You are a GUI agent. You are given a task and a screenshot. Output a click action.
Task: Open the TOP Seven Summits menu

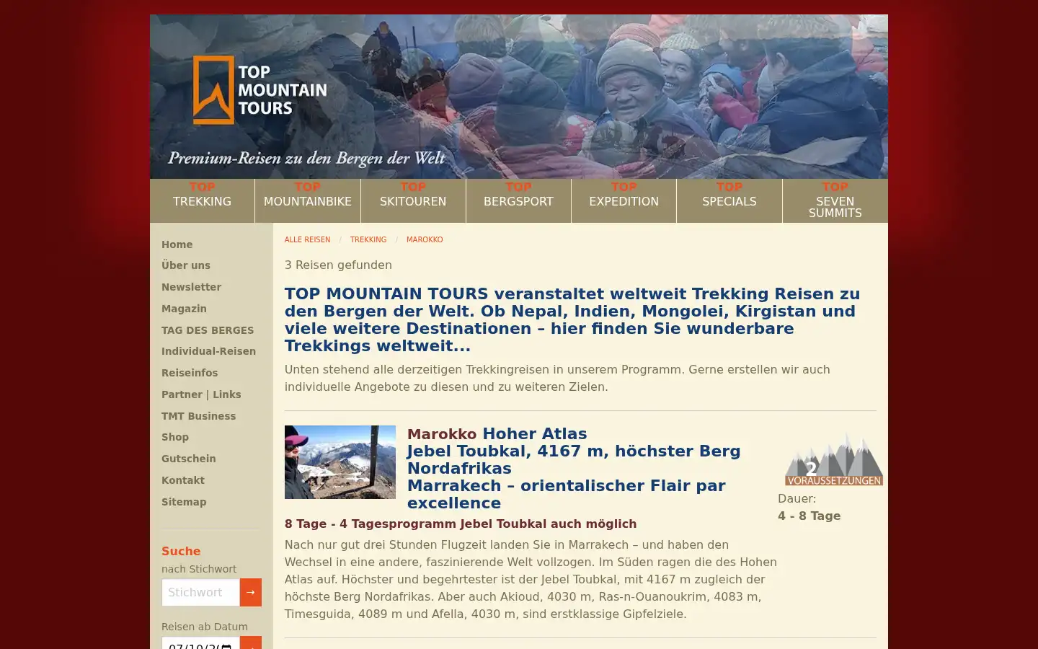835,200
